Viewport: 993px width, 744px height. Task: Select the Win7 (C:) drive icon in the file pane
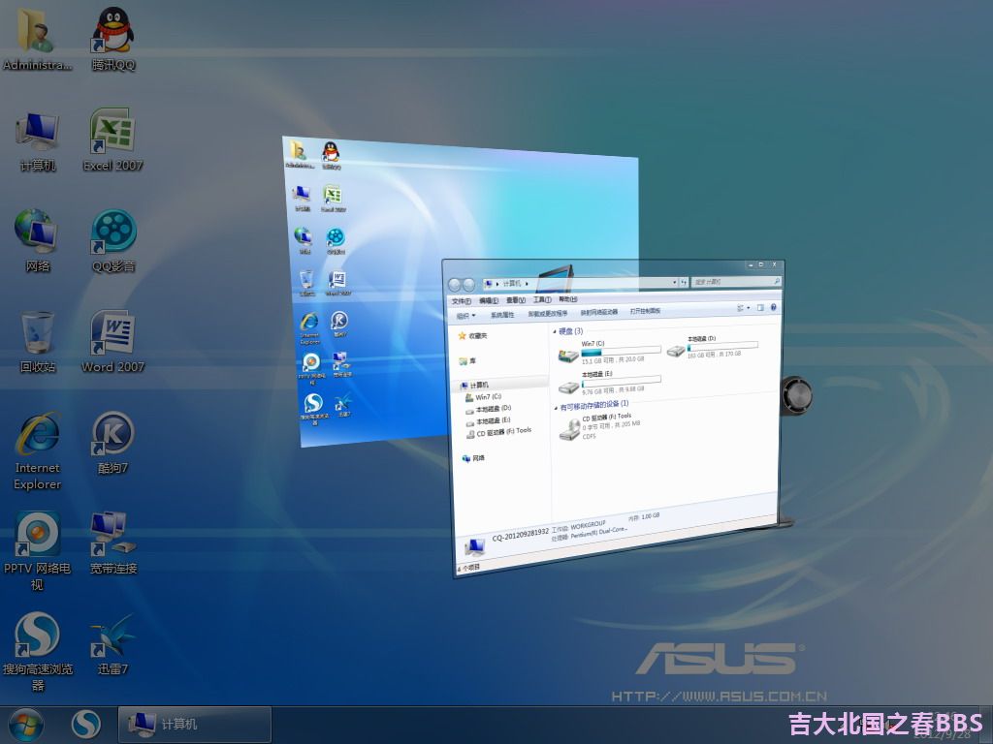click(x=568, y=356)
